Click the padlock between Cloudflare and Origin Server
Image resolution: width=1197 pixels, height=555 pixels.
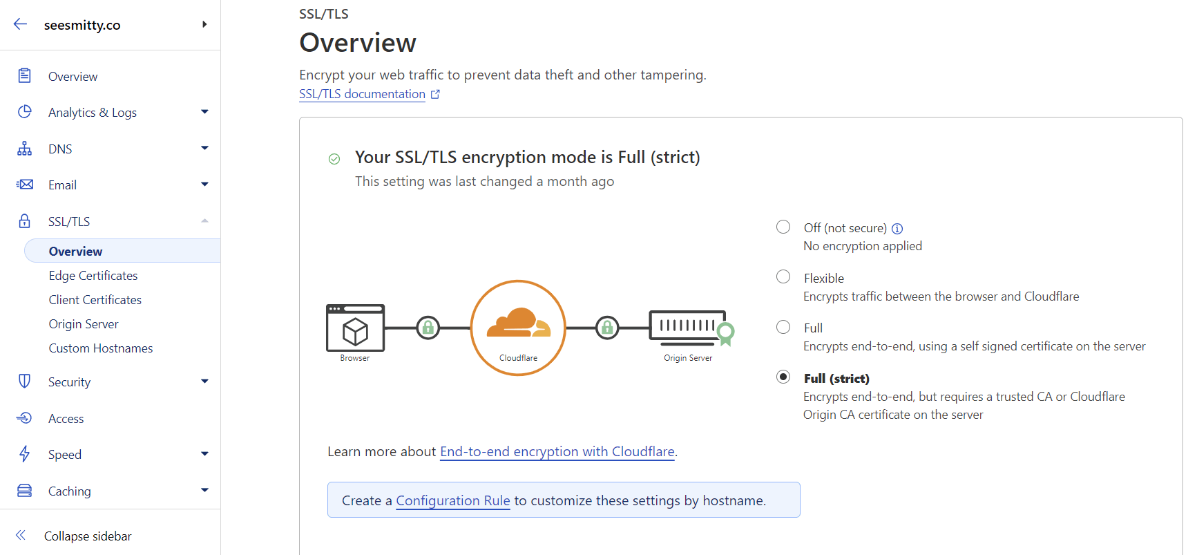(607, 328)
